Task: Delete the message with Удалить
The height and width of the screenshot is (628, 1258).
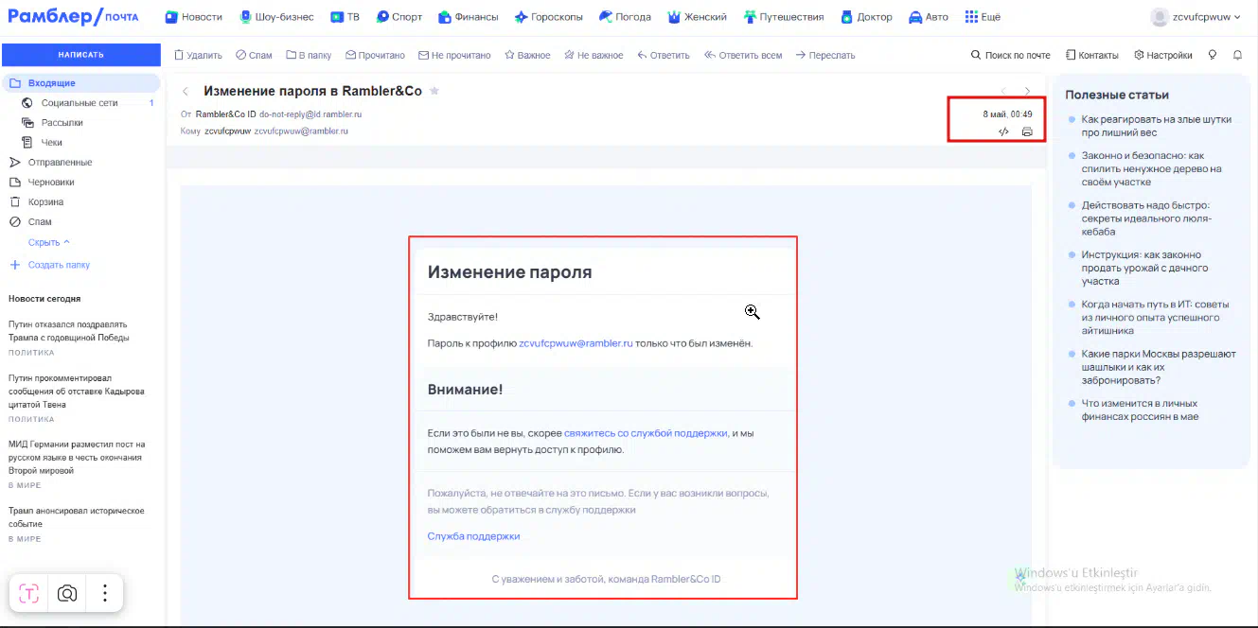Action: pyautogui.click(x=198, y=55)
